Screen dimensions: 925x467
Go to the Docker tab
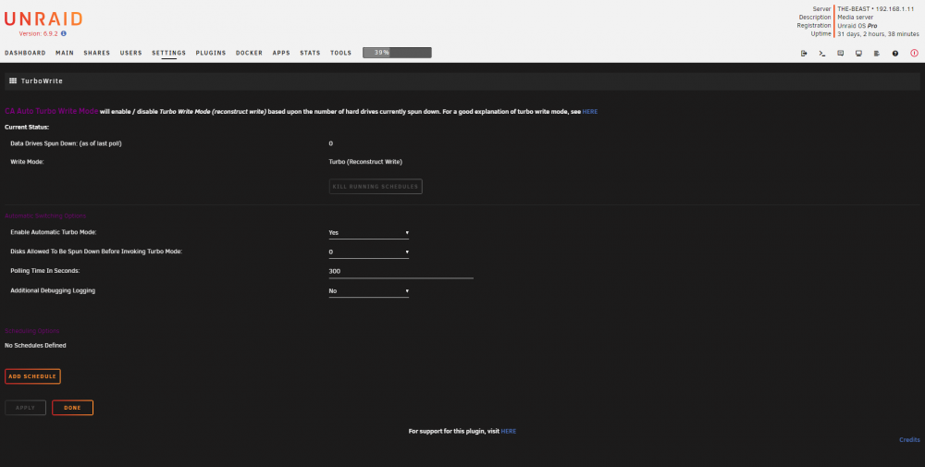(249, 53)
